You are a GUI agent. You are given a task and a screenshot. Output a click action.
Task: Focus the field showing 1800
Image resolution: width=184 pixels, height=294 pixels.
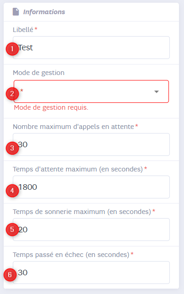pos(91,187)
